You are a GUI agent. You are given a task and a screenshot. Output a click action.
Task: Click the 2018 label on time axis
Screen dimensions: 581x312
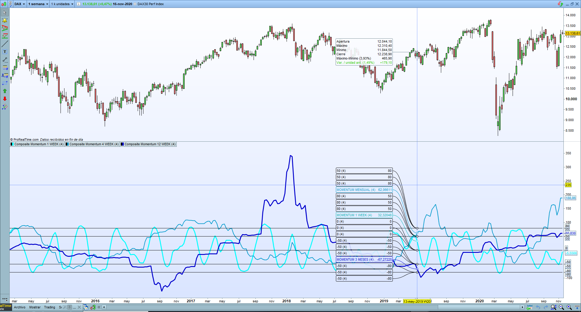pos(286,301)
